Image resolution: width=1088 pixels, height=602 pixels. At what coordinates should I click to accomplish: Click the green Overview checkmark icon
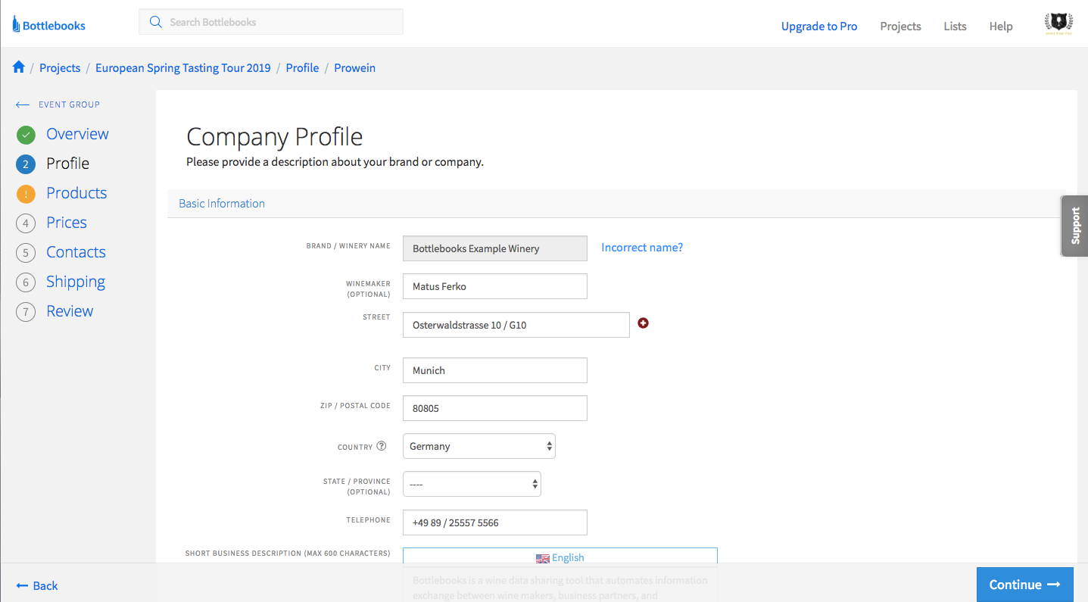point(26,135)
